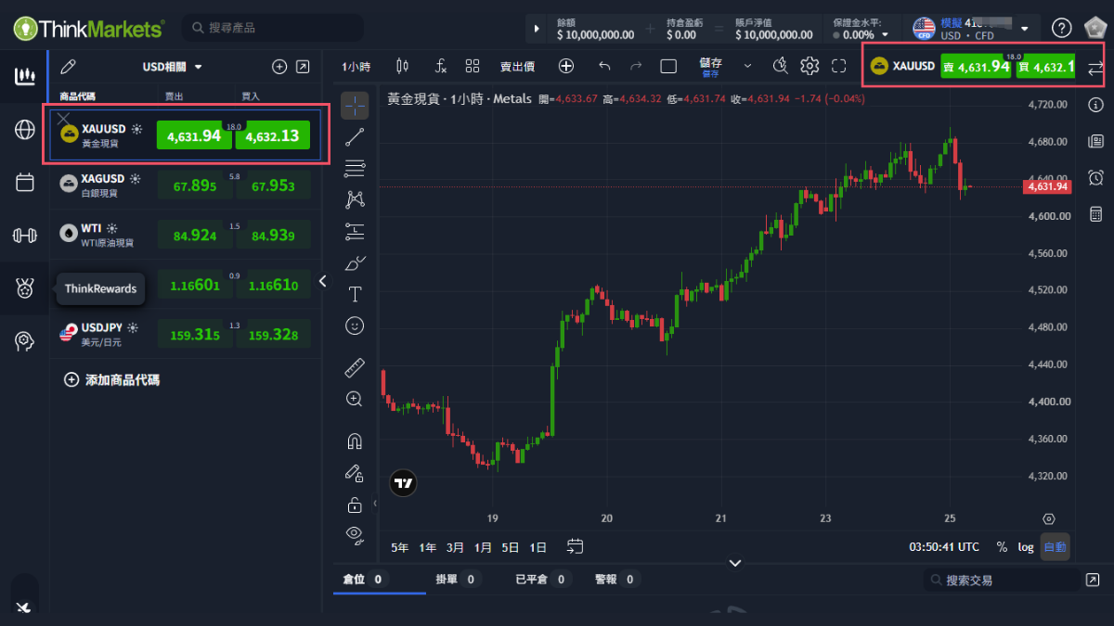Open the 賣出價 price source dropdown
Viewport: 1114px width, 626px height.
(517, 67)
